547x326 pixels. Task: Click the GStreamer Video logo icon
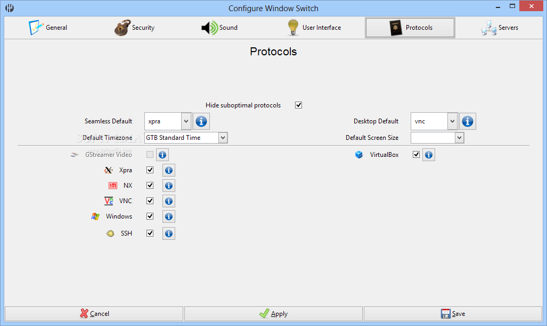pos(75,155)
